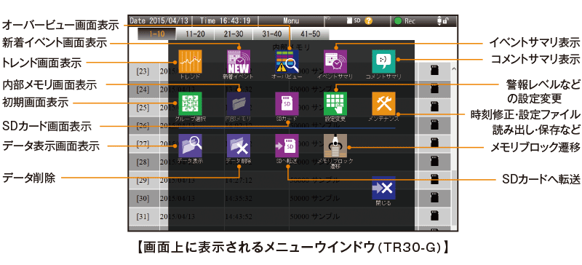Image resolution: width=582 pixels, height=265 pixels.
Task: Switch to the 21-30 tab
Action: tap(234, 33)
